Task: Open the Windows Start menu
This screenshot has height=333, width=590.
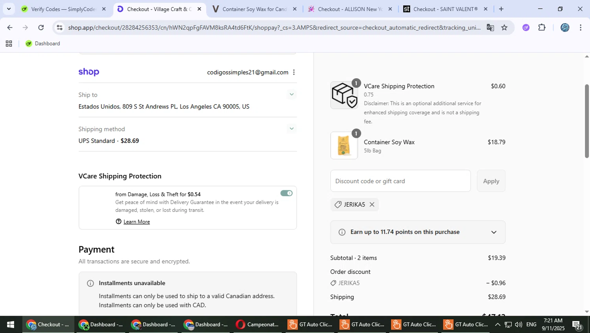Action: pos(11,324)
